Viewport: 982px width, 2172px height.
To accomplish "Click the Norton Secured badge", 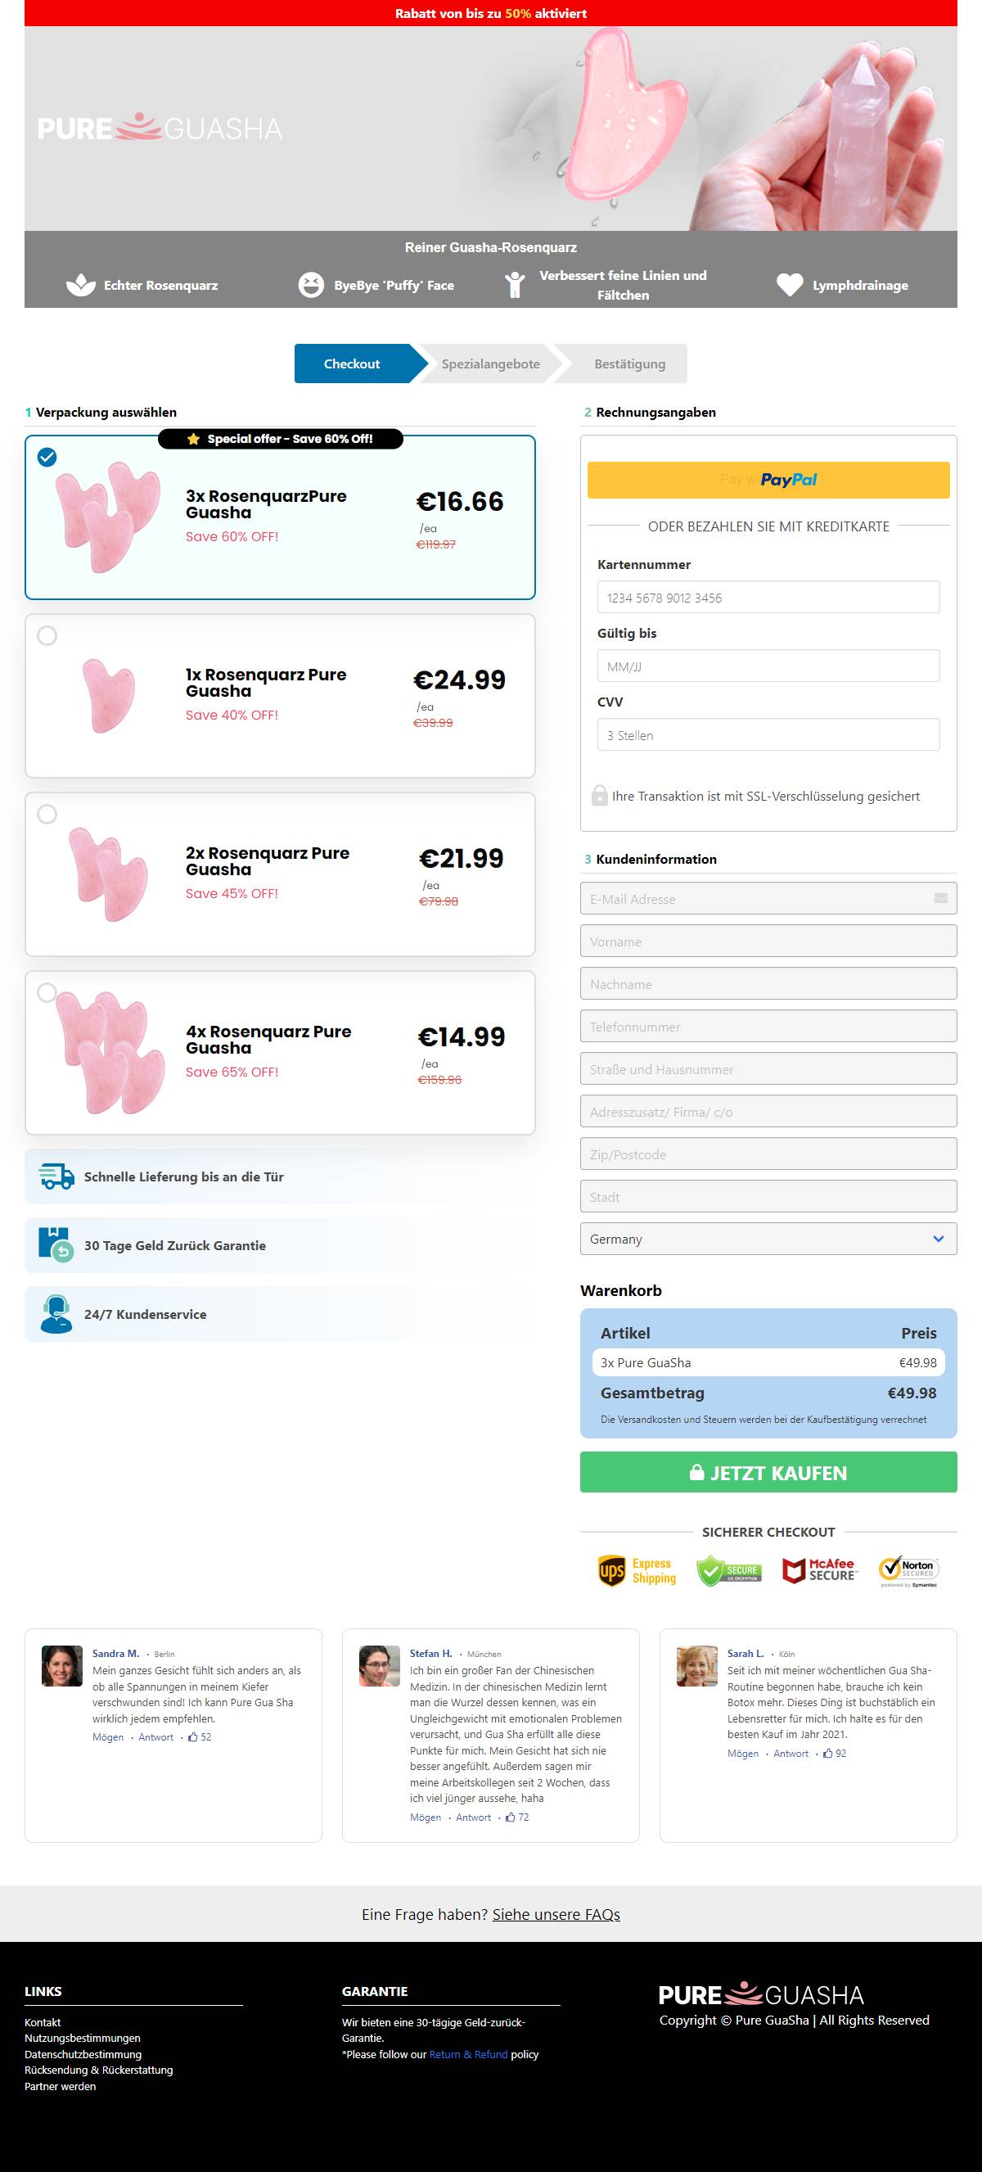I will (908, 1571).
